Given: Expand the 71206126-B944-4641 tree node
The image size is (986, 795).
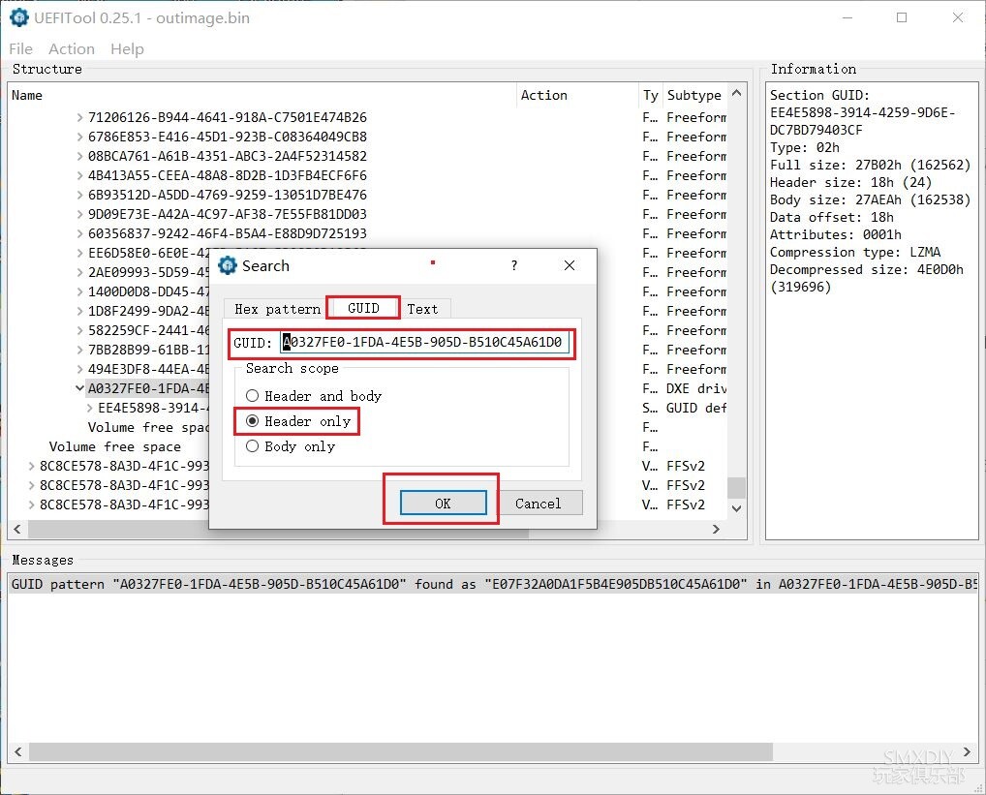Looking at the screenshot, I should 79,117.
